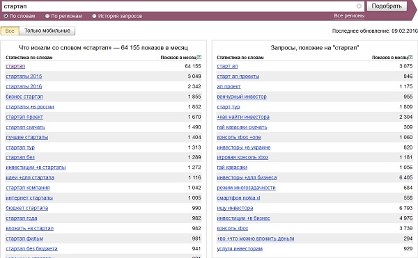Open the 'инвесторы +для бизнеса' link

[x=247, y=177]
